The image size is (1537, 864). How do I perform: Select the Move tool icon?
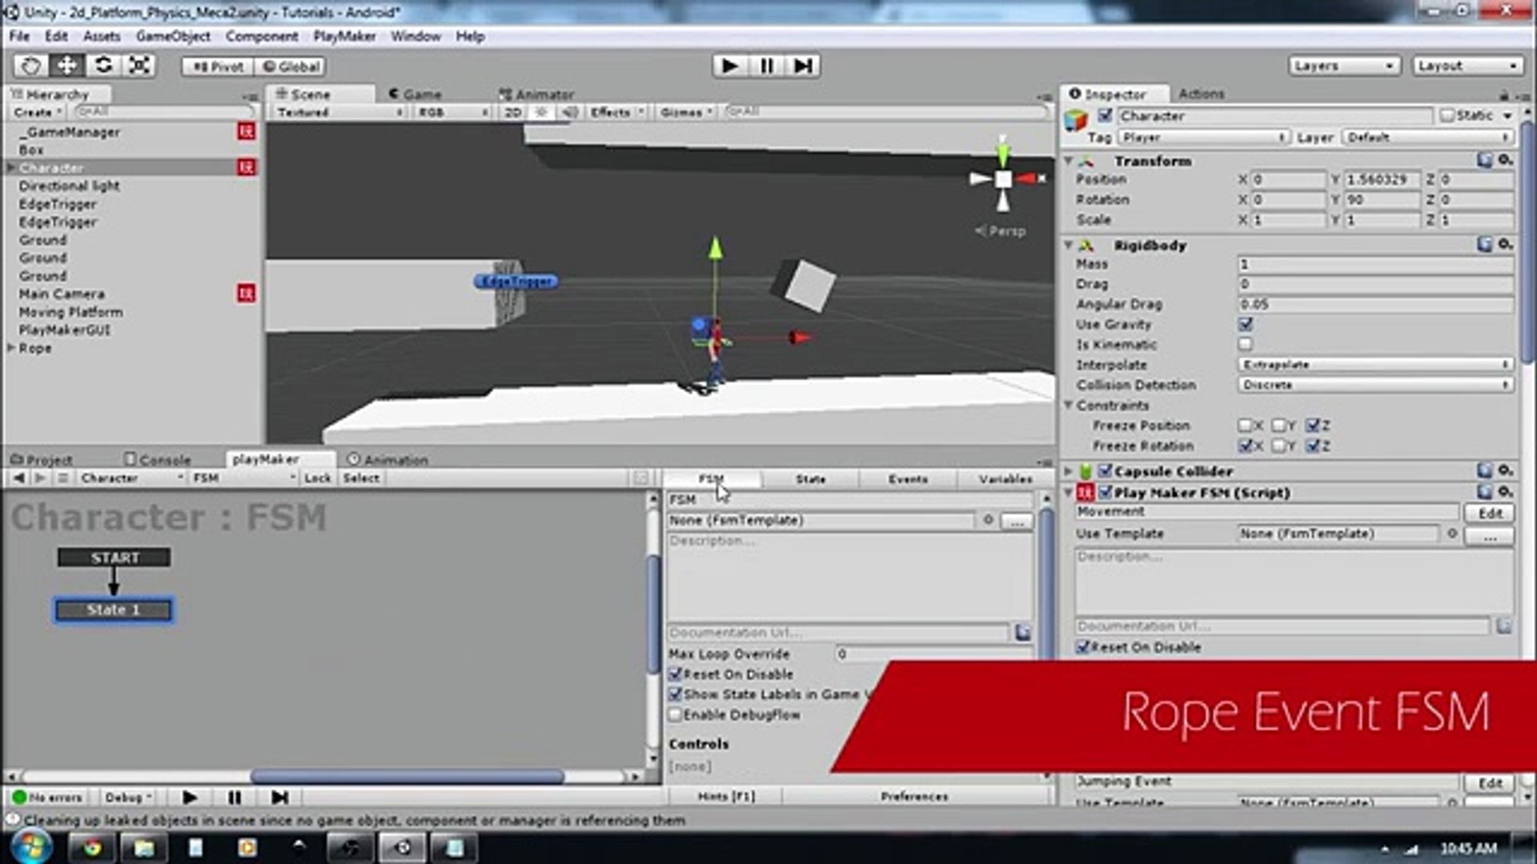tap(67, 66)
